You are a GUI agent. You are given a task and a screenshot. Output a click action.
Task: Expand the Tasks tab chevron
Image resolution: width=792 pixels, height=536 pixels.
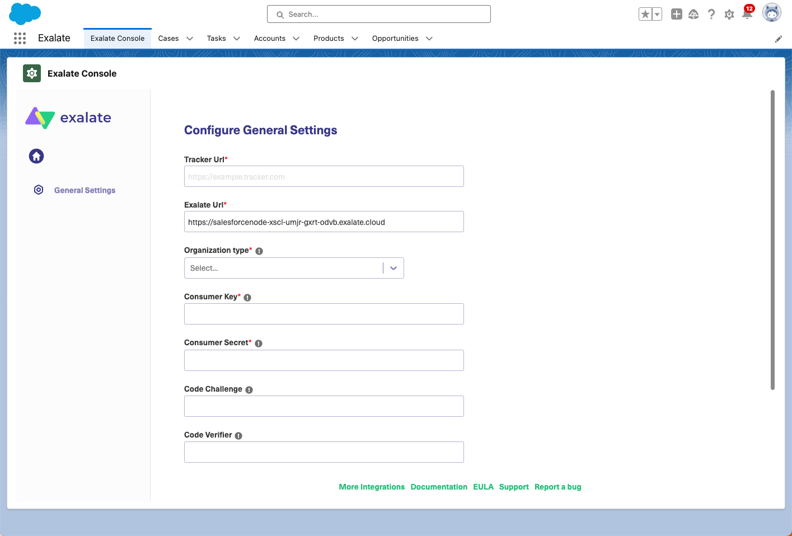coord(237,39)
